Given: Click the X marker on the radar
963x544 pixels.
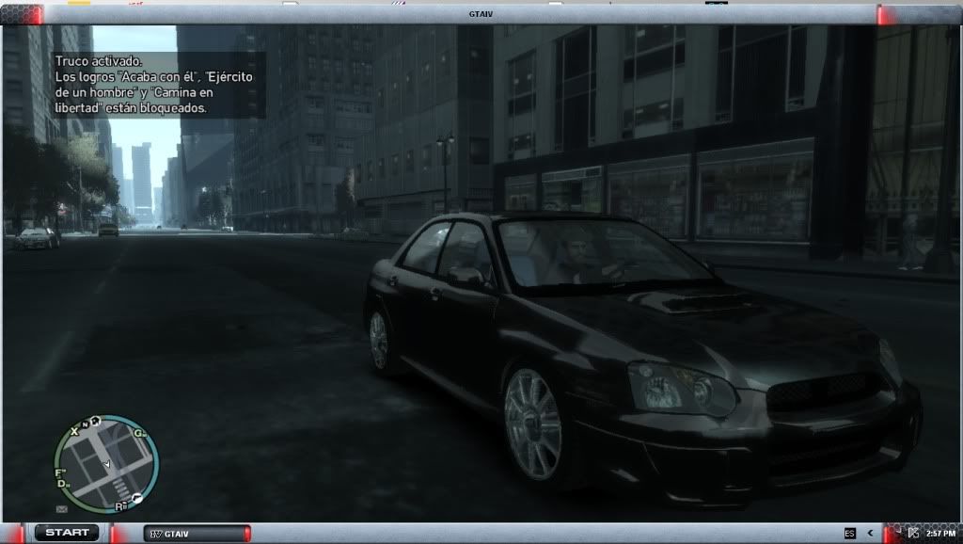Looking at the screenshot, I should (73, 431).
